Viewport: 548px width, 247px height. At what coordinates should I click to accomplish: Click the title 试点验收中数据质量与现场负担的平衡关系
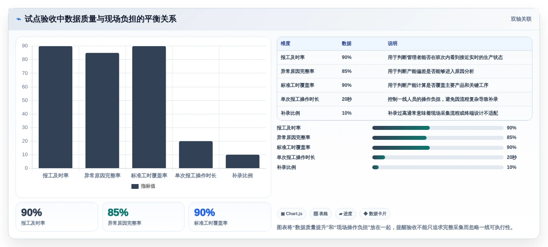tap(101, 19)
